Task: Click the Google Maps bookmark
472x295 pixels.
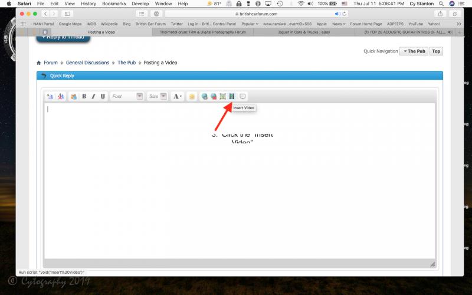Action: (70, 24)
